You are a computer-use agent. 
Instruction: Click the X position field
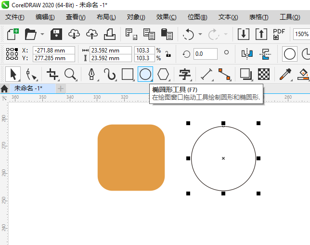[54, 51]
